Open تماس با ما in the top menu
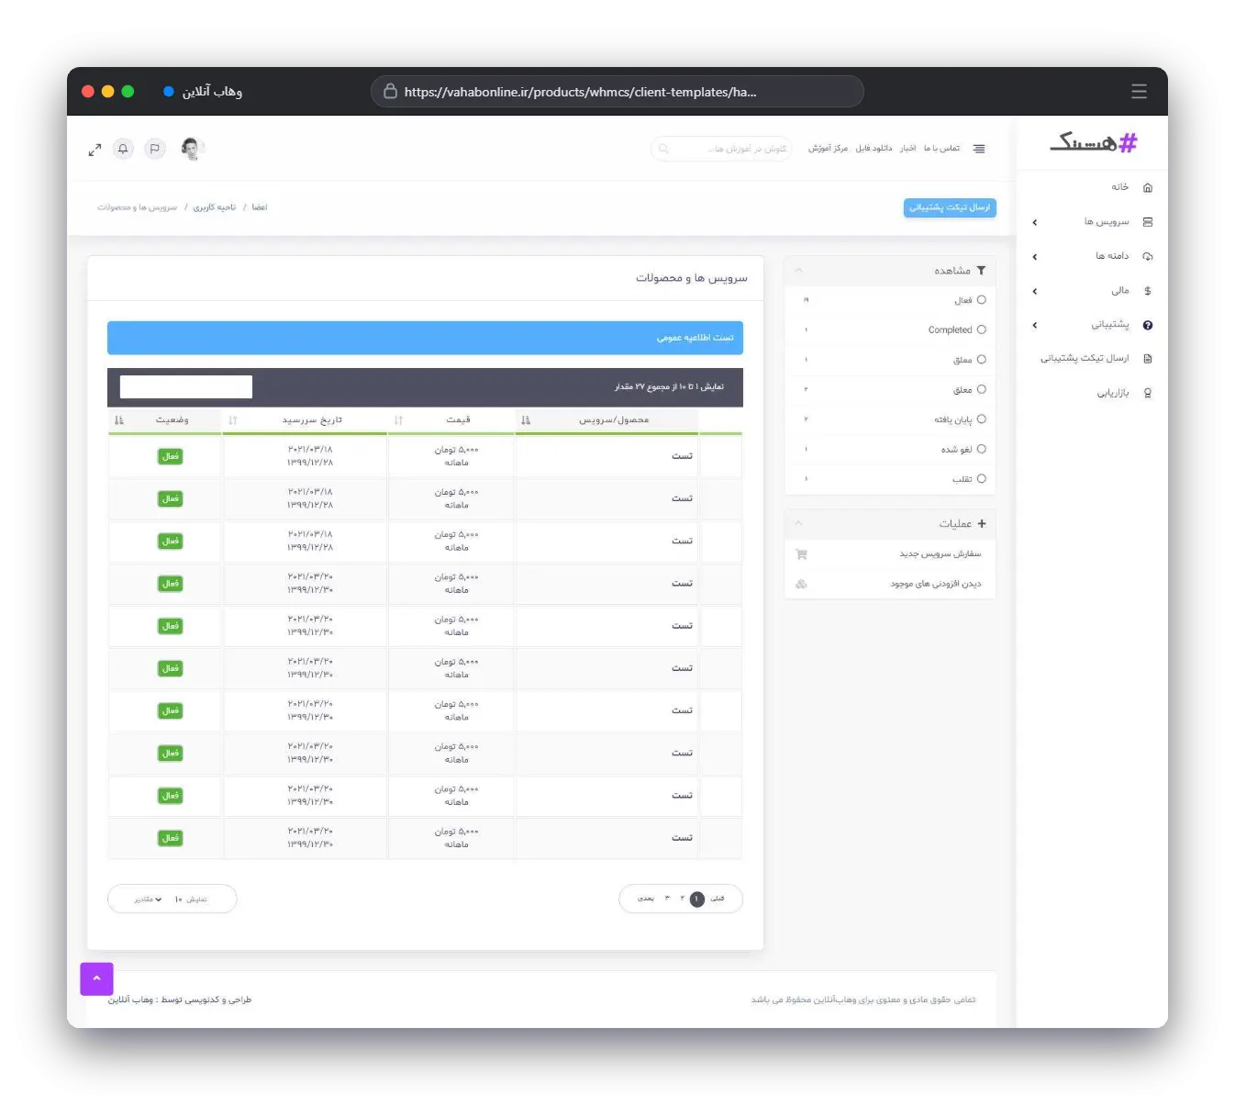 [x=941, y=149]
